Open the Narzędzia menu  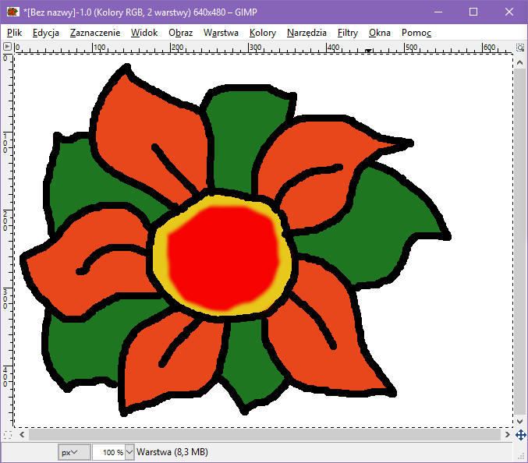[x=307, y=33]
